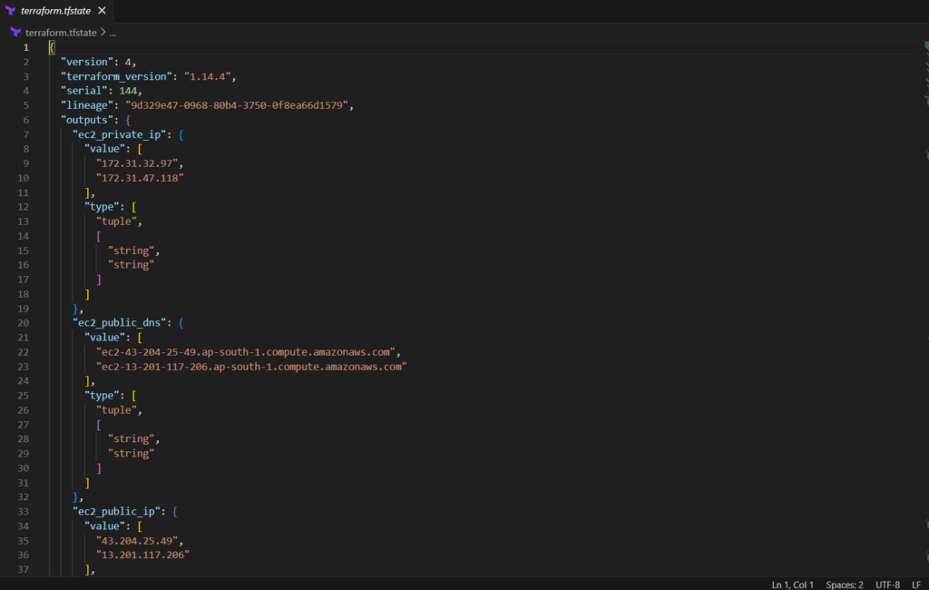Screen dimensions: 929x590
Task: Place cursor on IP address 172.31.47.118
Action: (x=140, y=178)
